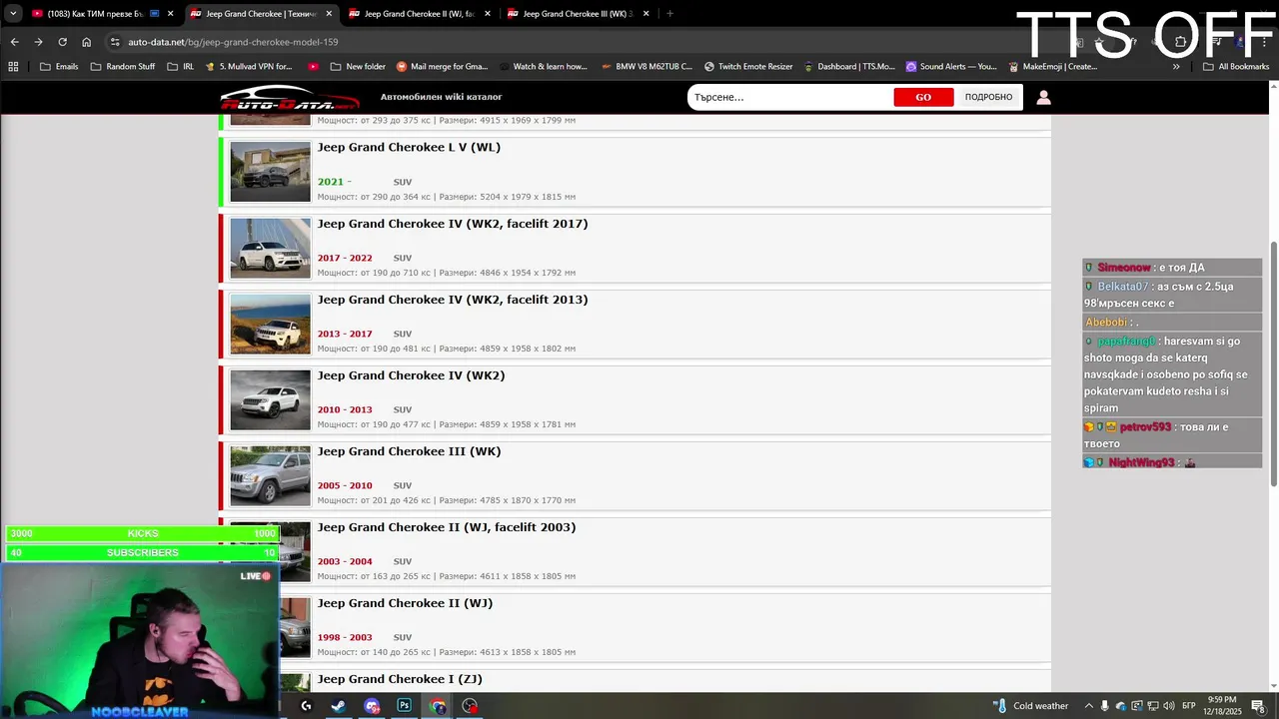This screenshot has width=1279, height=719.
Task: Click the forward navigation arrow
Action: coord(38,42)
